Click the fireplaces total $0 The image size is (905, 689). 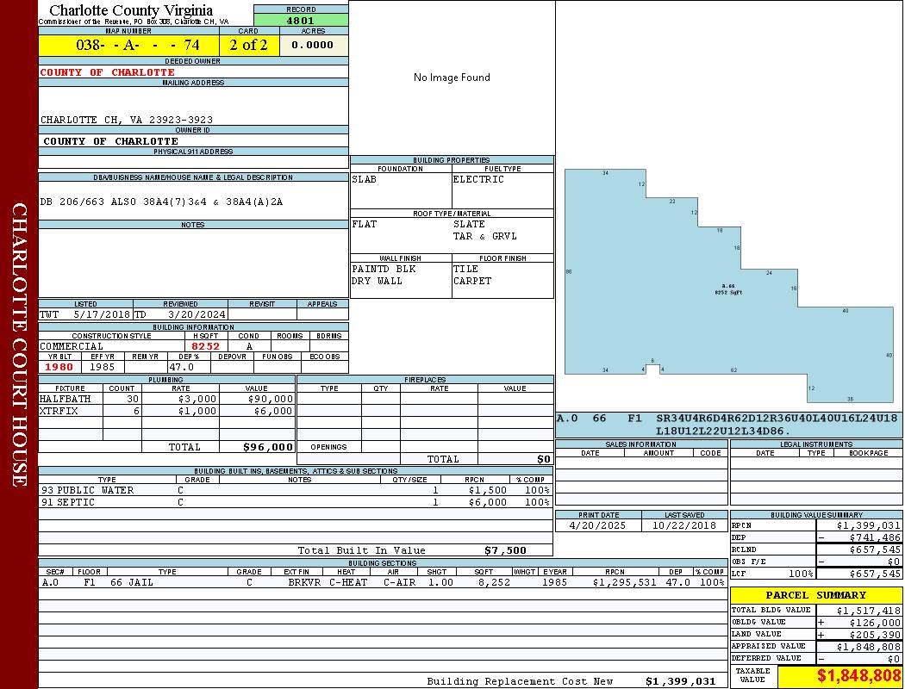coord(544,460)
